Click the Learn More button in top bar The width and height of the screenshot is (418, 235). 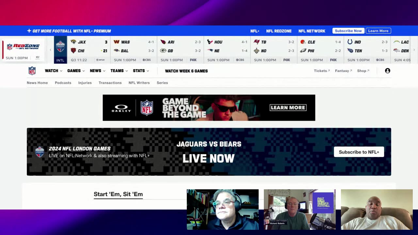click(x=378, y=31)
